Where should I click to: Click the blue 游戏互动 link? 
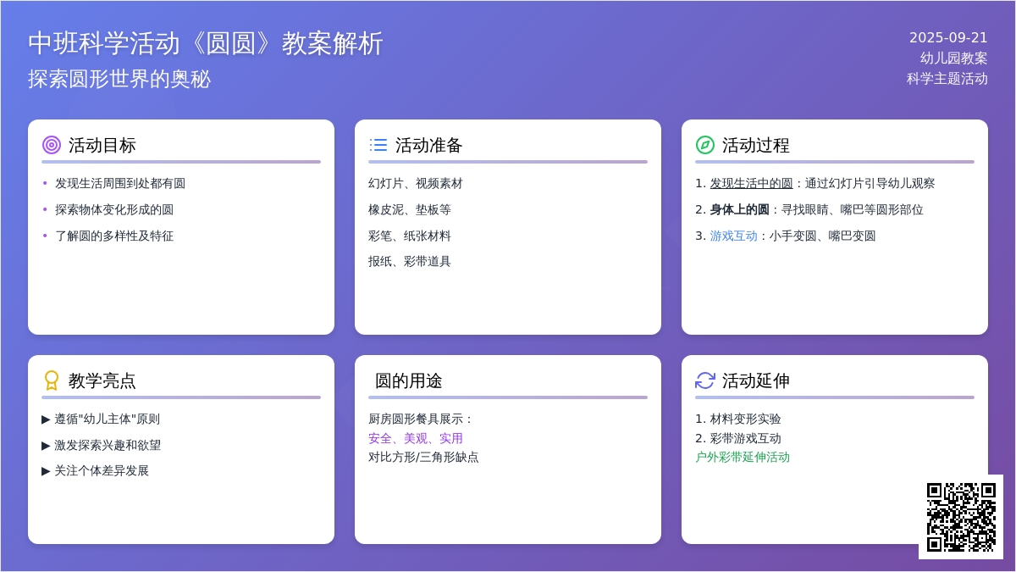click(733, 236)
